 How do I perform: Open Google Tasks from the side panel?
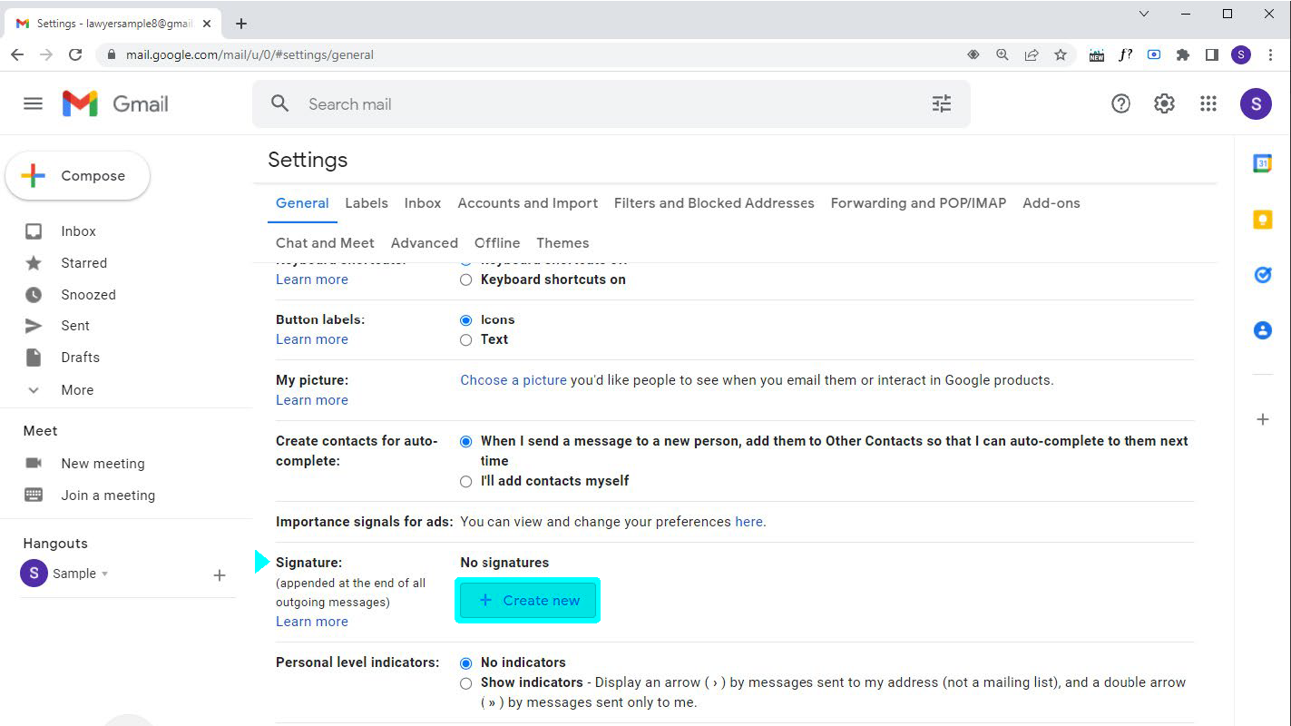[1262, 275]
